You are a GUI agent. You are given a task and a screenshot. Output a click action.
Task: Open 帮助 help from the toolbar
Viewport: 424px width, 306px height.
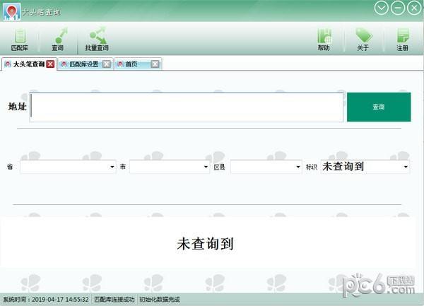tap(324, 38)
